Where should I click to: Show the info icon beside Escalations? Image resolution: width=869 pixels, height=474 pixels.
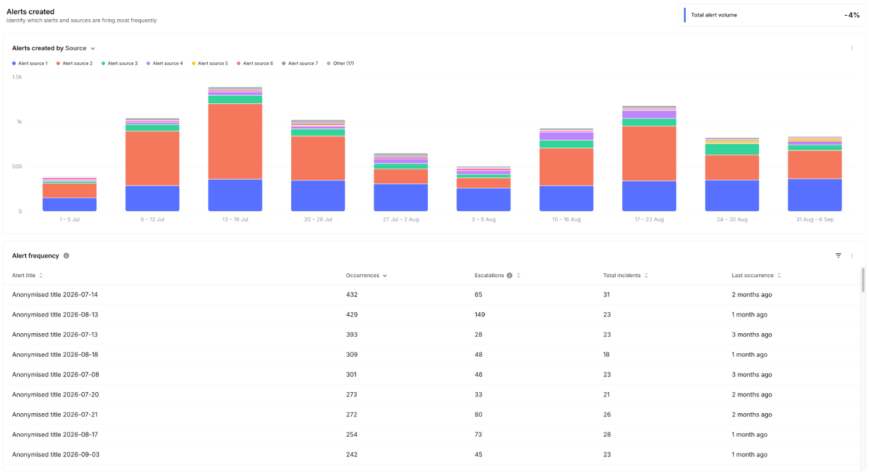coord(509,276)
